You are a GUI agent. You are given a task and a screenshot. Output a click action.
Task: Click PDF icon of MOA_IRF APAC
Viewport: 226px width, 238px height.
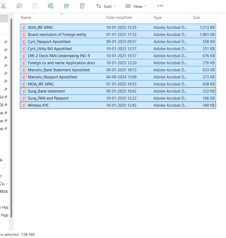(24, 84)
